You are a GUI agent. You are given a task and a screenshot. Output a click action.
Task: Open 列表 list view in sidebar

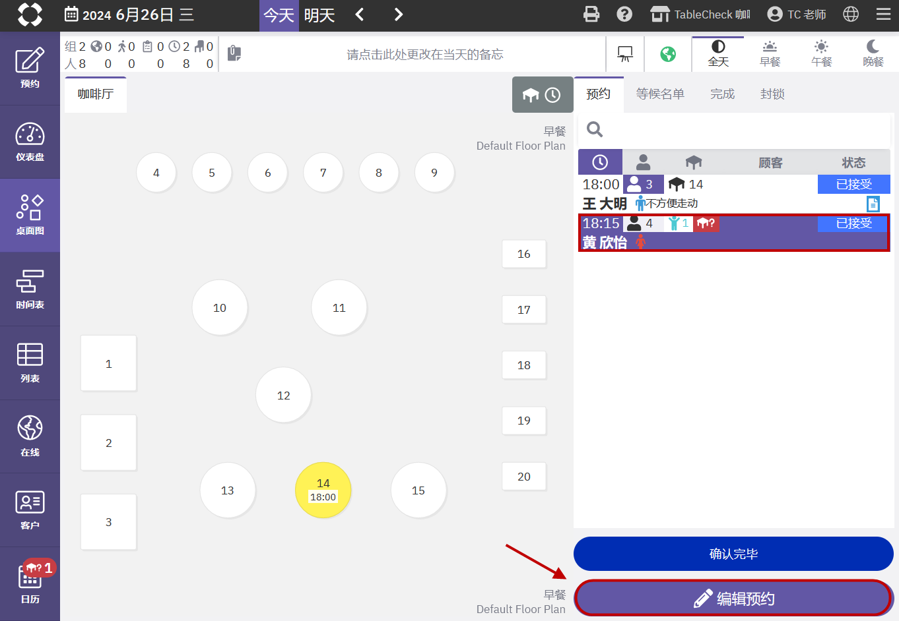point(30,363)
